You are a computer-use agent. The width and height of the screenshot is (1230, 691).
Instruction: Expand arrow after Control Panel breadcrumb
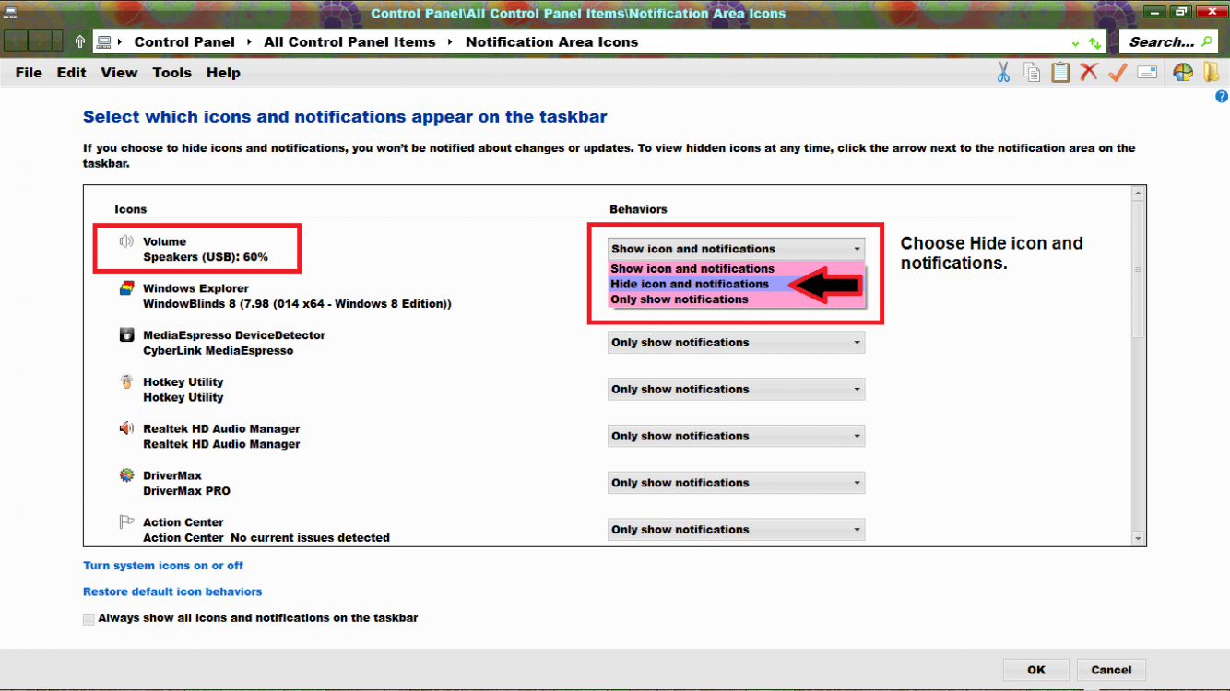click(x=248, y=42)
